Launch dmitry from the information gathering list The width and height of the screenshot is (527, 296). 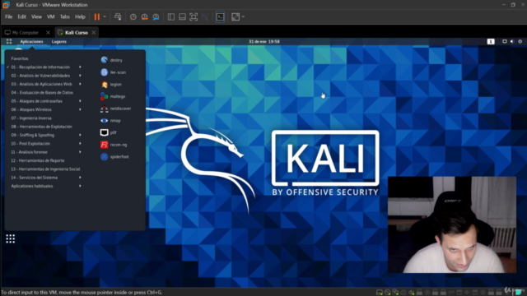[x=112, y=60]
